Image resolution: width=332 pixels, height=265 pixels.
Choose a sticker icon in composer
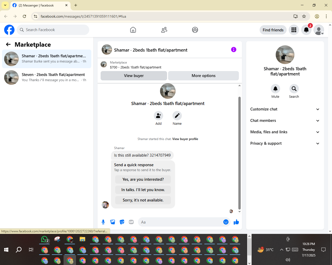[122, 222]
